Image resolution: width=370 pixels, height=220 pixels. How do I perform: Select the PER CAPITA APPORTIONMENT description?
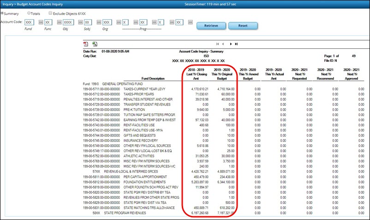tap(145, 177)
